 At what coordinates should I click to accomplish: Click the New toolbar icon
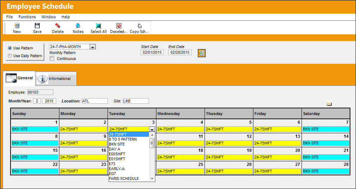coord(17,26)
